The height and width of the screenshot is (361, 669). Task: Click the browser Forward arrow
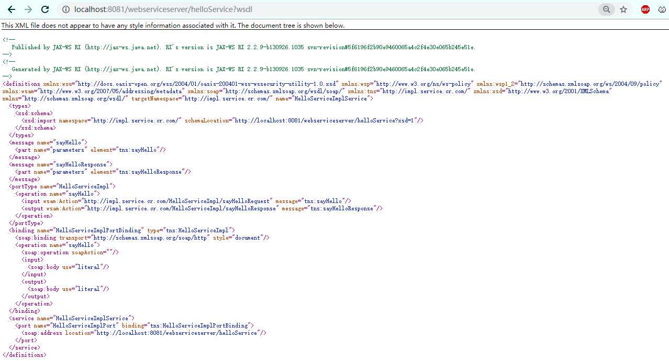tap(28, 9)
